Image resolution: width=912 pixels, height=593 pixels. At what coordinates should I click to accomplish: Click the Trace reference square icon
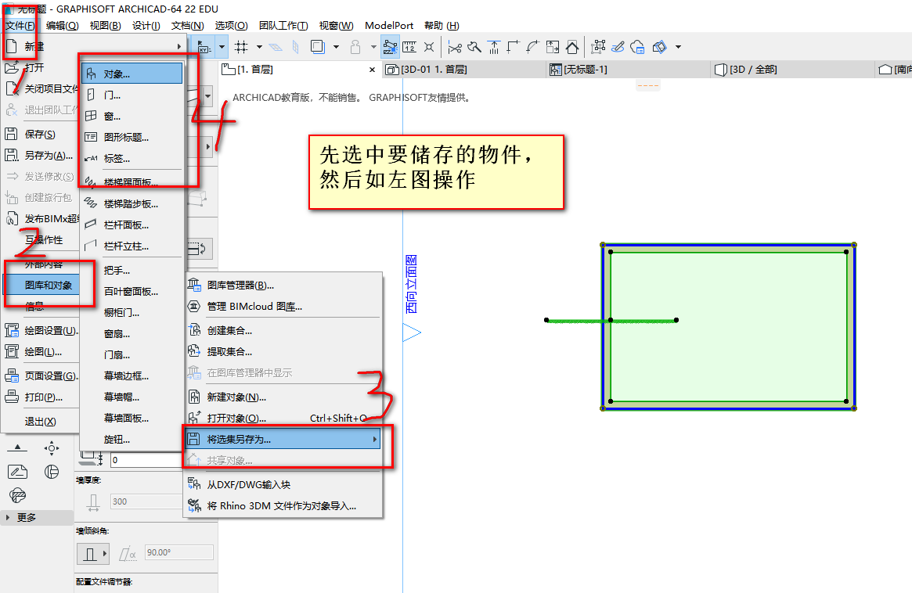click(317, 47)
